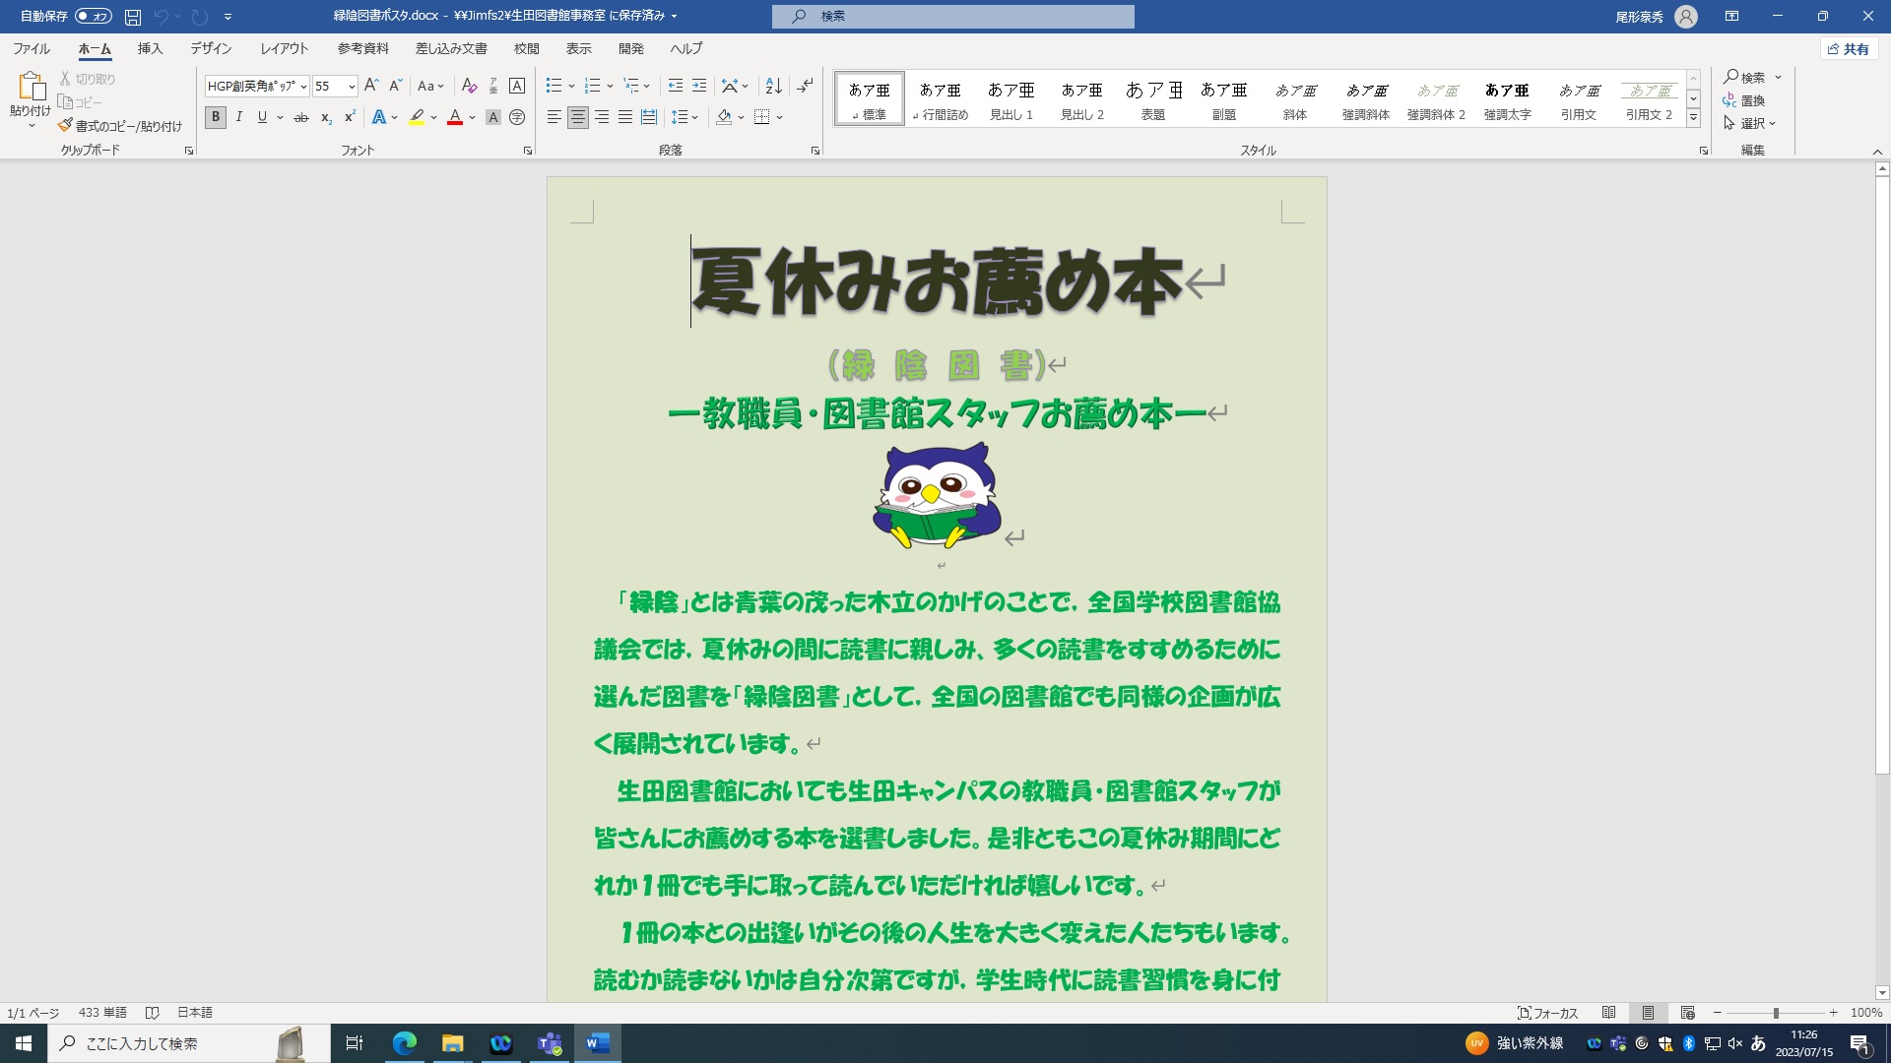Click the subscript icon

tap(326, 117)
